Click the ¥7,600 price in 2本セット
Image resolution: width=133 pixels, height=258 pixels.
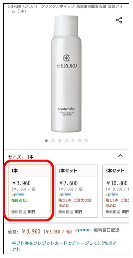pos(68,183)
